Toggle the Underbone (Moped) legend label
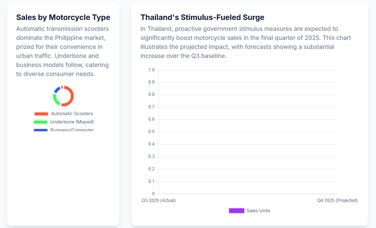376x228 pixels. pyautogui.click(x=72, y=122)
